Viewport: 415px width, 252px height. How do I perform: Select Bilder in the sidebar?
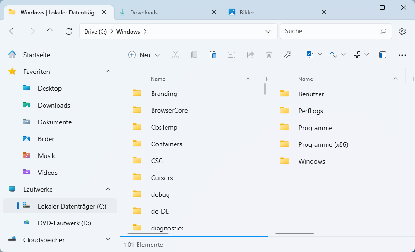(x=60, y=139)
